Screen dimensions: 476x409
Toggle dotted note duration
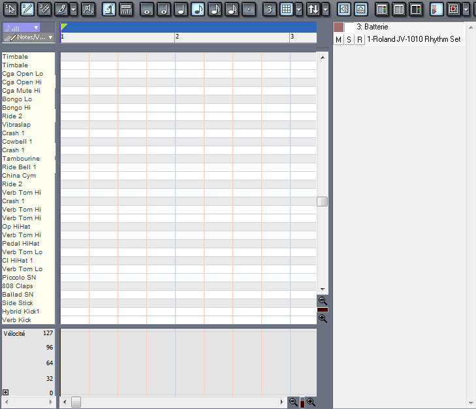click(249, 9)
